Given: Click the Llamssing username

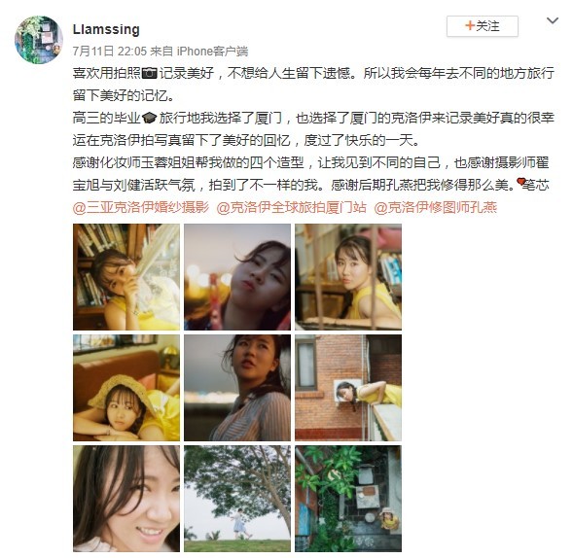Looking at the screenshot, I should coord(106,29).
